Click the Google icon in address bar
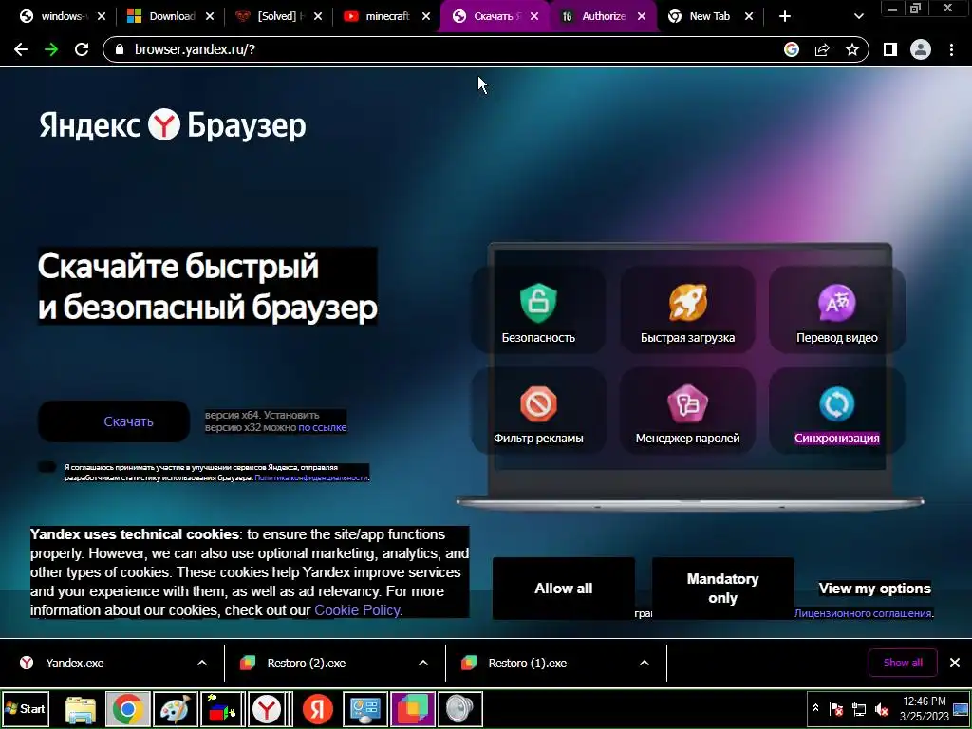This screenshot has width=972, height=729. [x=792, y=49]
